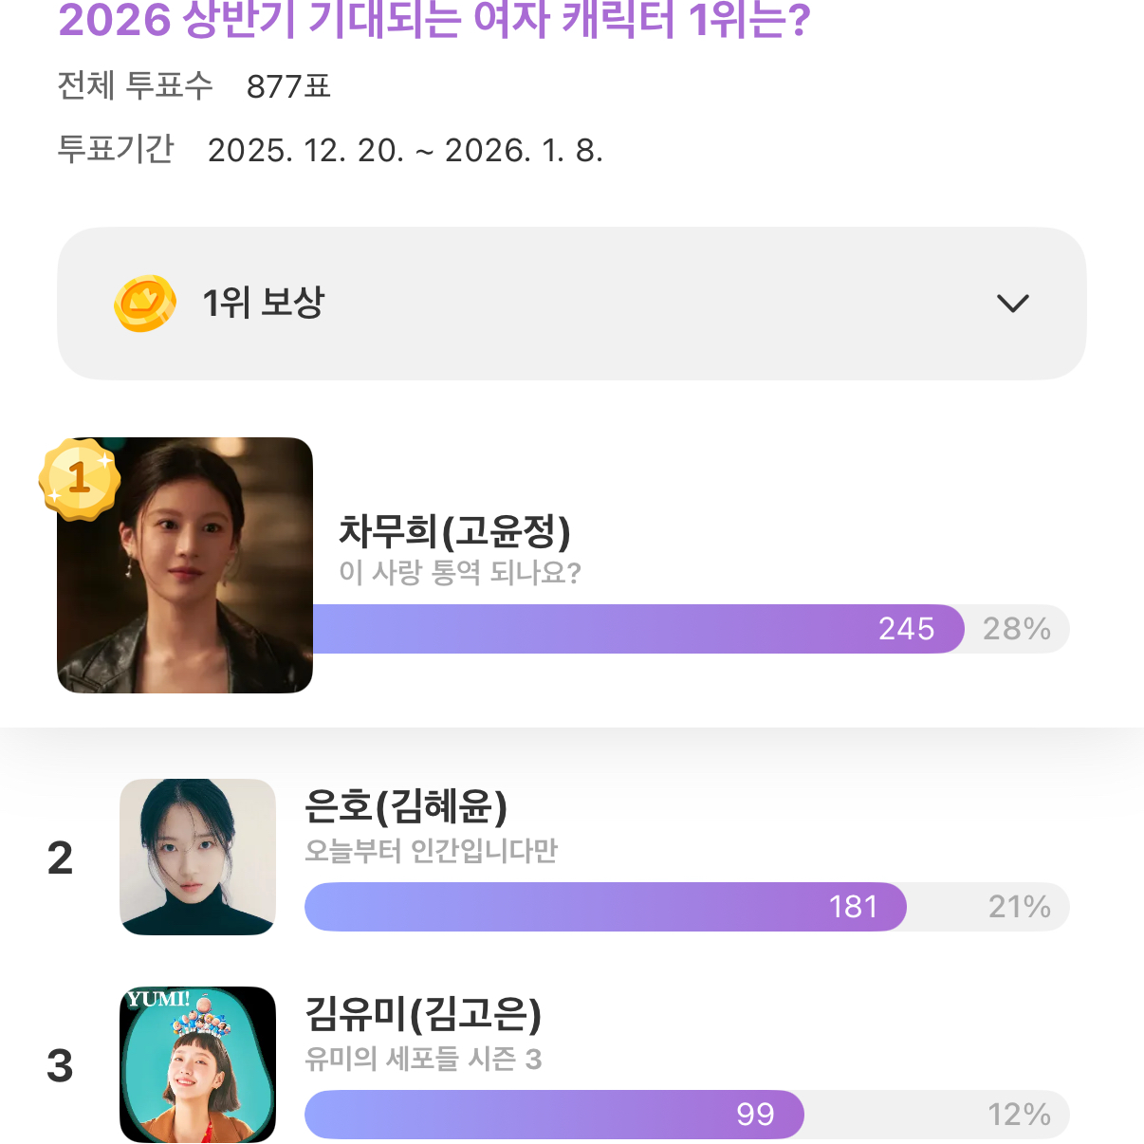Expand the 1위 보상 chevron arrow
Screen dimensions: 1144x1144
[1012, 304]
